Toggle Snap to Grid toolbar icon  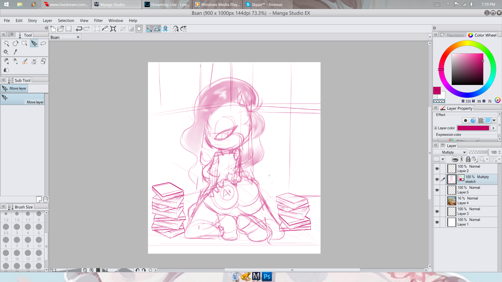pos(165,29)
